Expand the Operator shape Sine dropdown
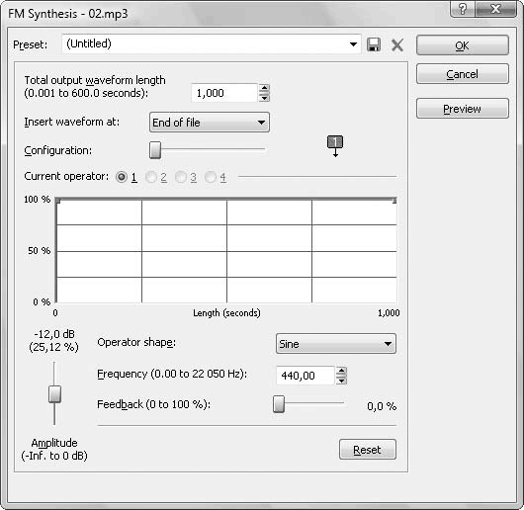The height and width of the screenshot is (510, 524). (x=336, y=344)
